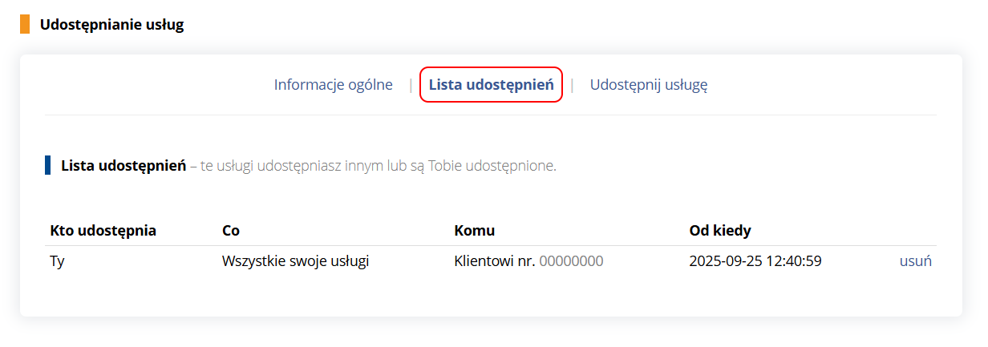The height and width of the screenshot is (347, 988).
Task: Click the bold Lista udostępnień section heading
Action: pos(123,166)
